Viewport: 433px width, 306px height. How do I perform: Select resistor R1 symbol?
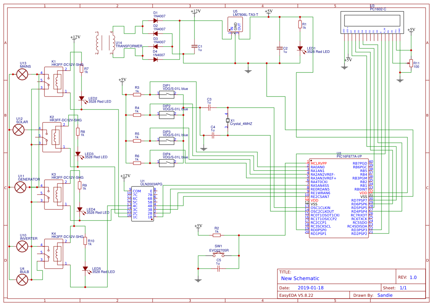click(x=300, y=24)
